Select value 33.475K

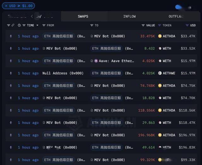(147, 36)
